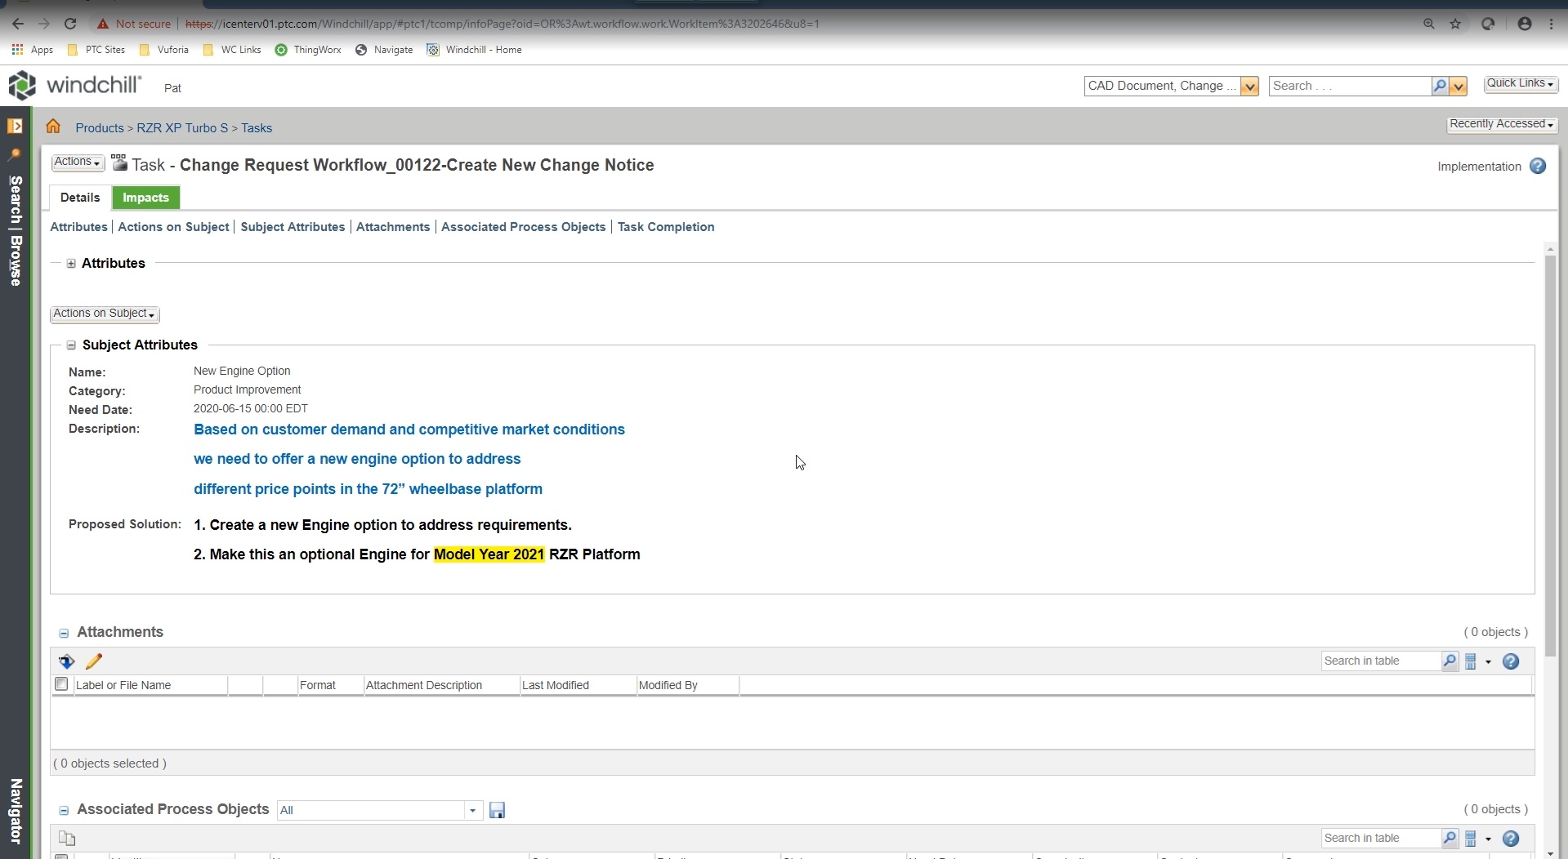This screenshot has width=1568, height=859.
Task: Open the All filter combo box
Action: (x=380, y=810)
